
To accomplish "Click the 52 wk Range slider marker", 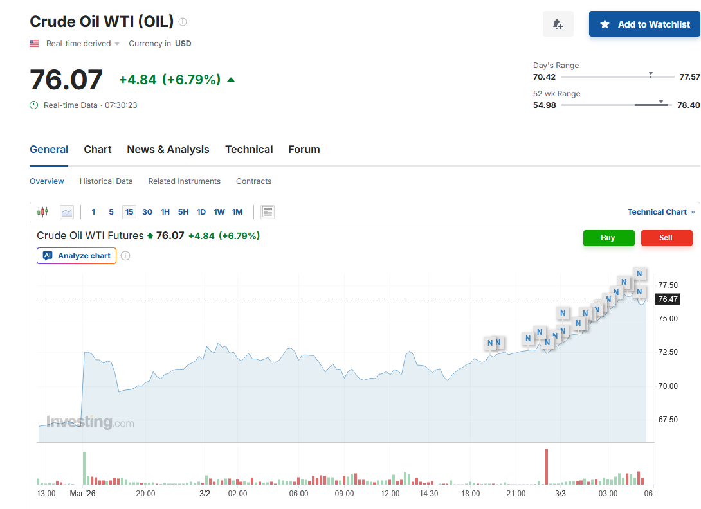I will (x=660, y=102).
